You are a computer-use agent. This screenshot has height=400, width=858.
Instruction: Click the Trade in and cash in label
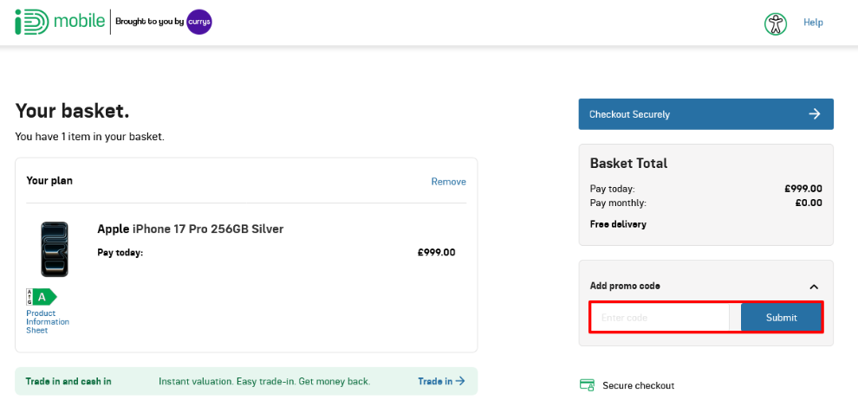tap(68, 382)
